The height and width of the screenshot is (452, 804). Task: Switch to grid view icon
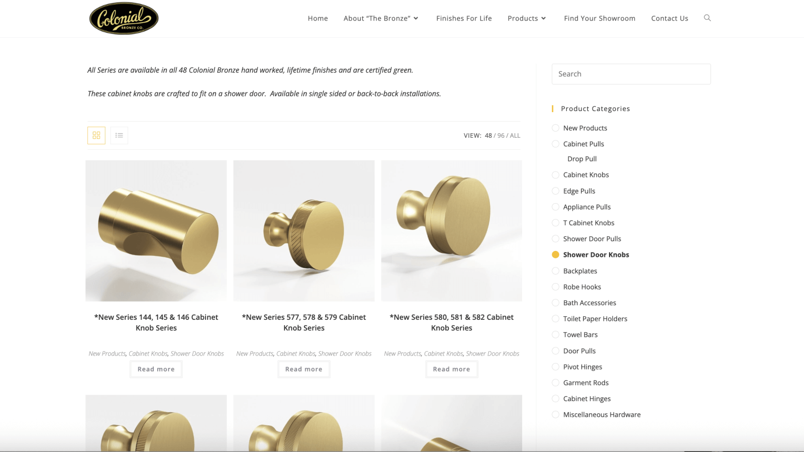click(x=96, y=135)
